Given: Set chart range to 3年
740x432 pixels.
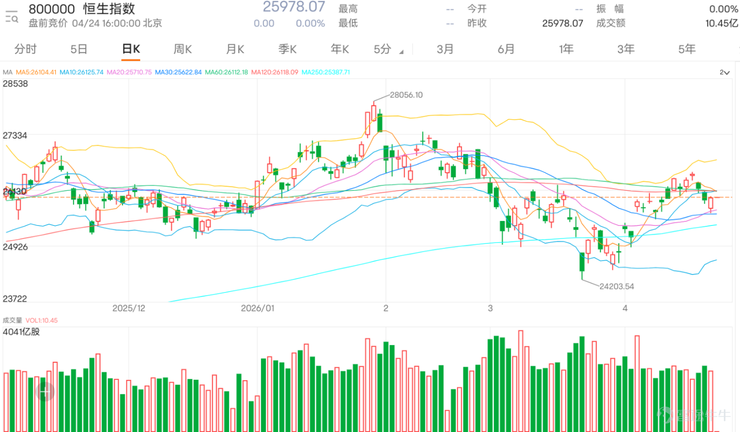Looking at the screenshot, I should tap(626, 49).
